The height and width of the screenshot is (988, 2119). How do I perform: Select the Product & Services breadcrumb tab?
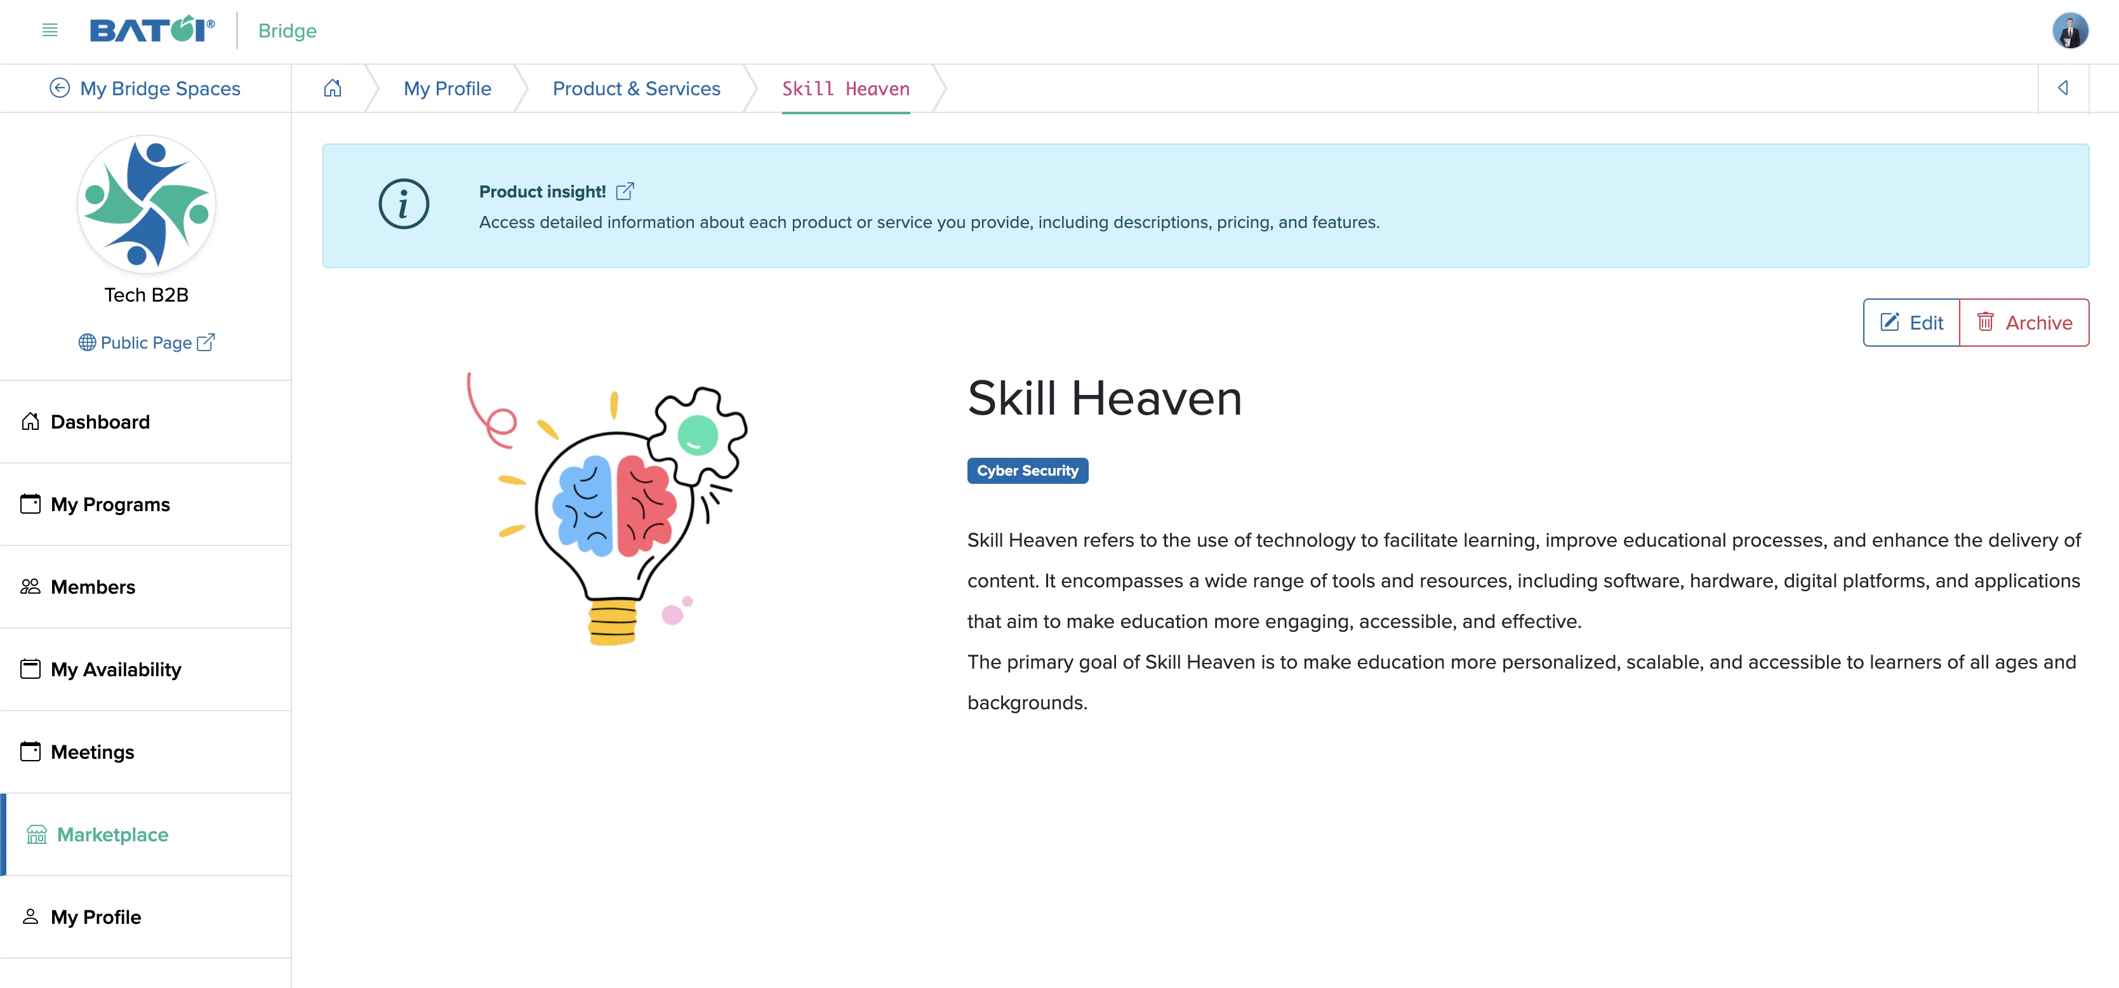tap(637, 86)
